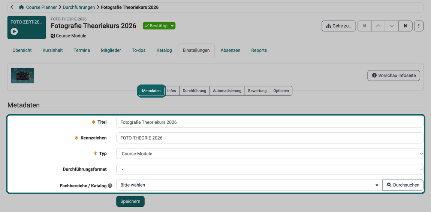
Task: Click the Vorschau Infoseite button
Action: tap(394, 76)
